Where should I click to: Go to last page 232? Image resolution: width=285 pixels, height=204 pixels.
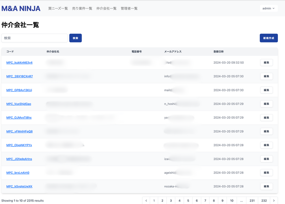264,200
